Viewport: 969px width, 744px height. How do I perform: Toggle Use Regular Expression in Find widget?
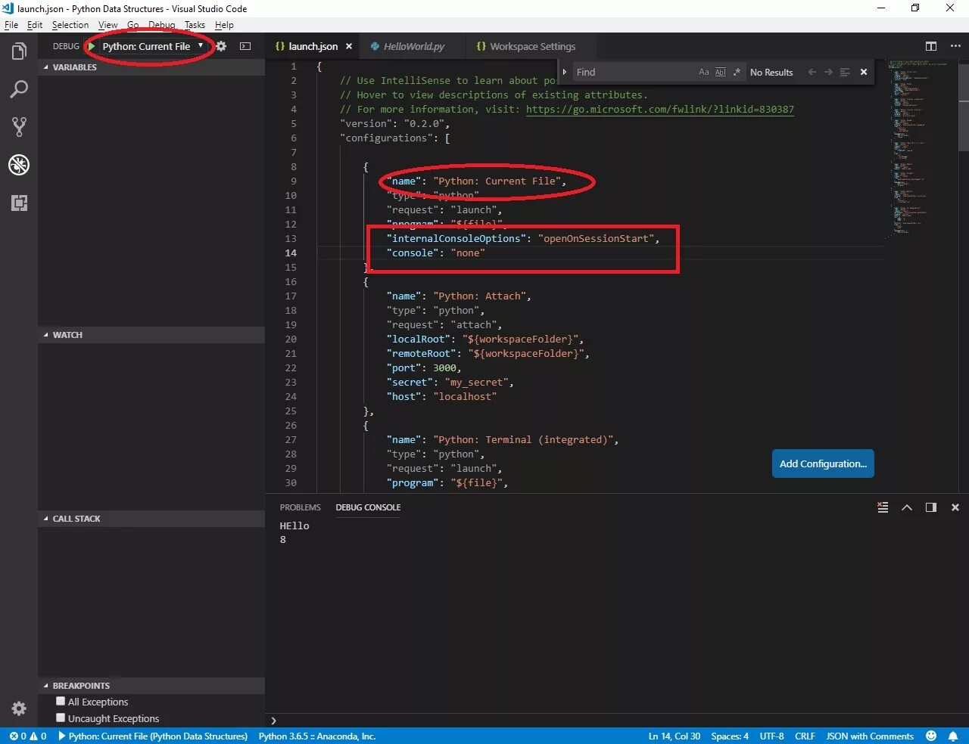click(737, 72)
